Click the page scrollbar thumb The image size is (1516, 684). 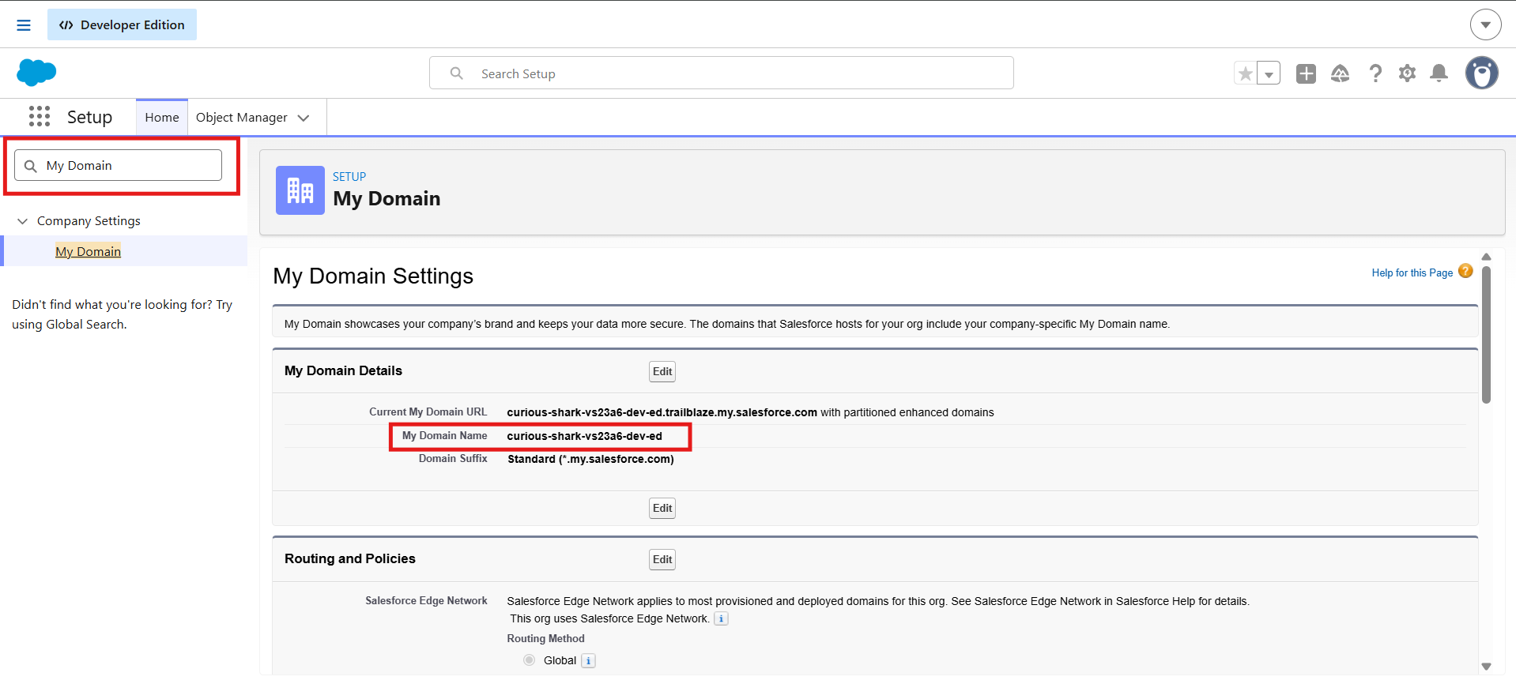click(x=1486, y=335)
